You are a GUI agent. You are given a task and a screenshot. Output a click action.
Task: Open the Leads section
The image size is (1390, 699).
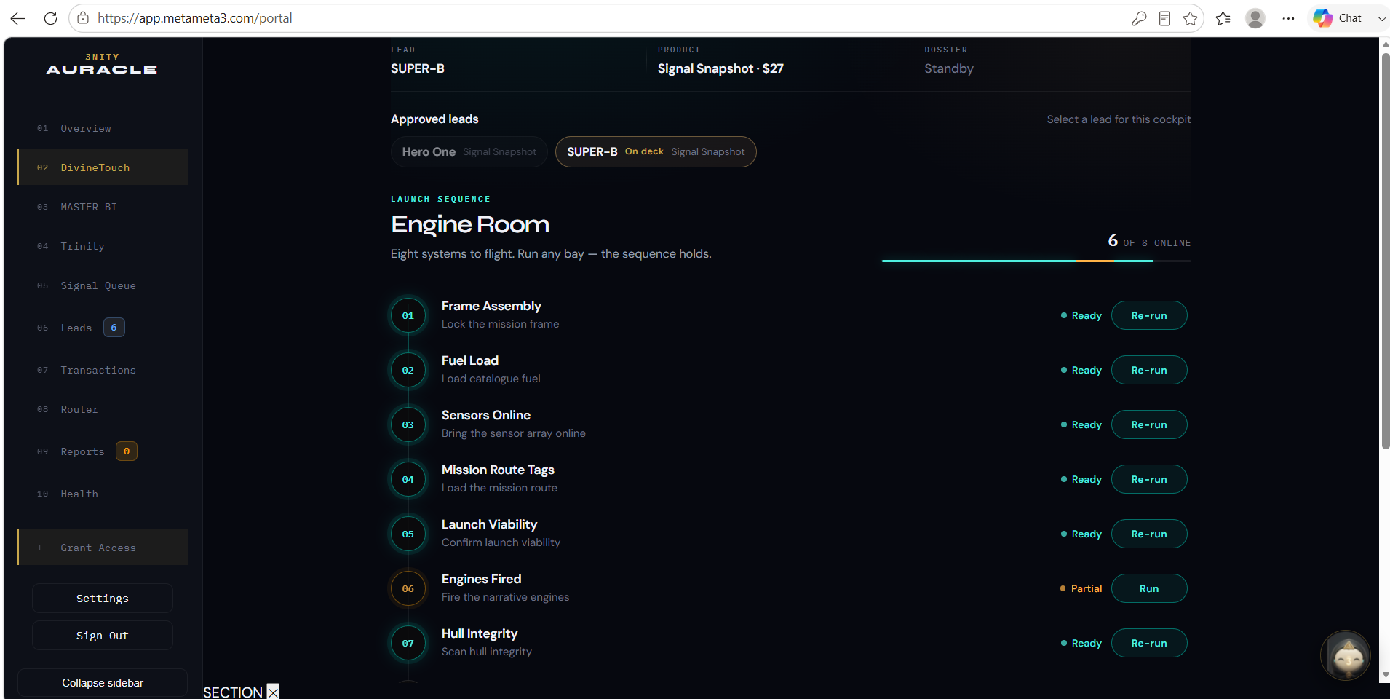tap(103, 328)
